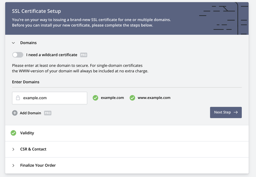
Task: Click the plus icon for Add Domain
Action: [15, 113]
